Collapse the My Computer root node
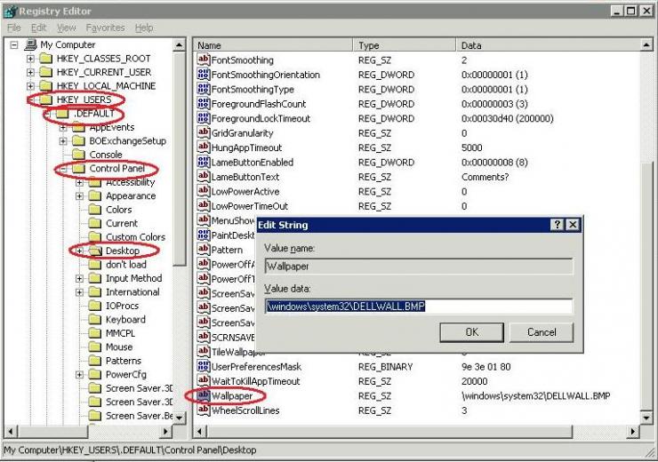The width and height of the screenshot is (658, 462). (14, 44)
